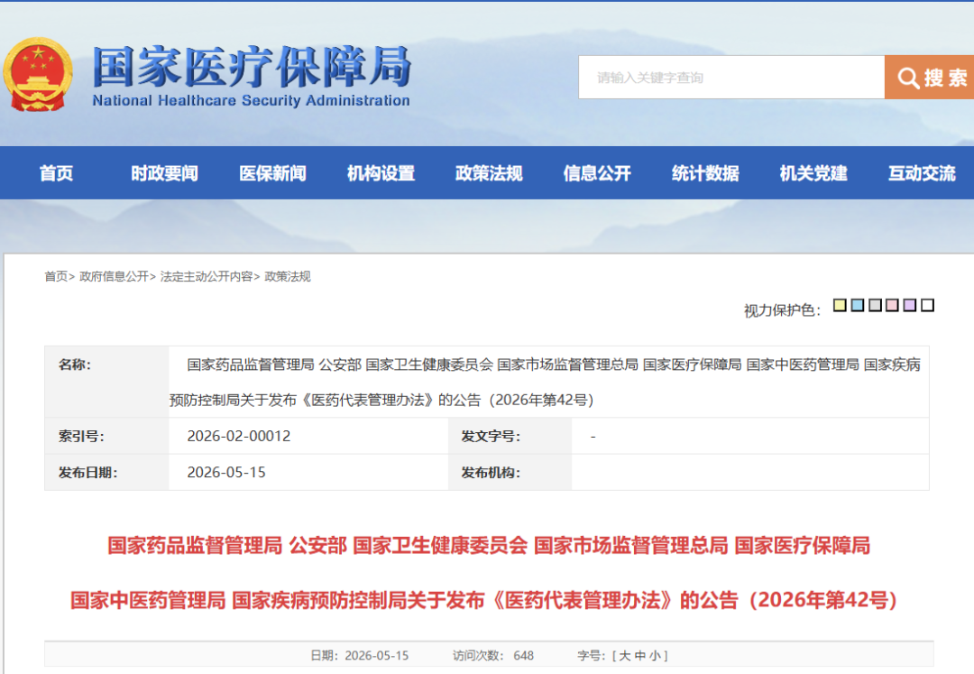Screen dimensions: 974x674
Task: Open 政策法规 breadcrumb link
Action: (x=288, y=276)
